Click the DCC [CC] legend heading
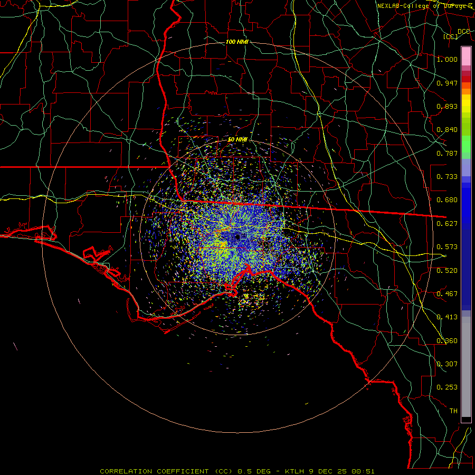Viewport: 475px width, 475px height. coord(457,34)
